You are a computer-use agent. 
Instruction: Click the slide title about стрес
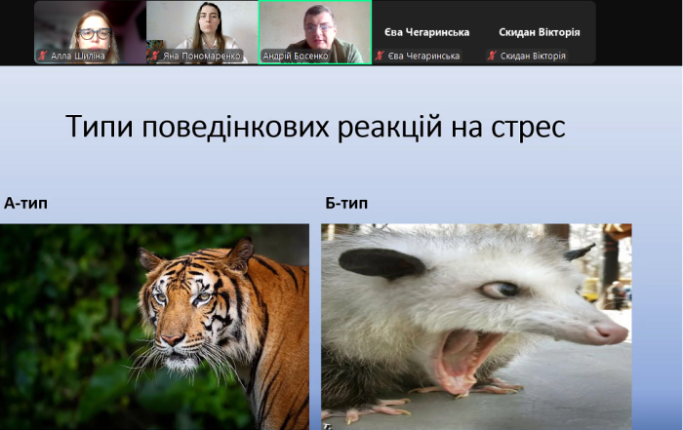tap(315, 127)
